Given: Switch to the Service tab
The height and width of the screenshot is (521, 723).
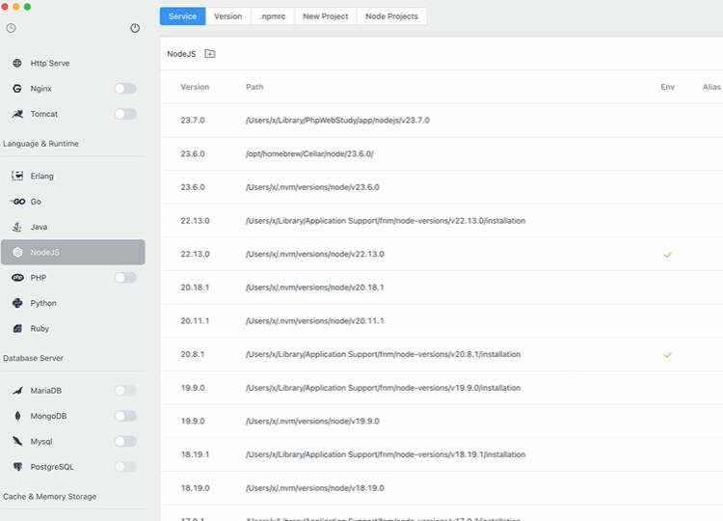Looking at the screenshot, I should pyautogui.click(x=182, y=16).
